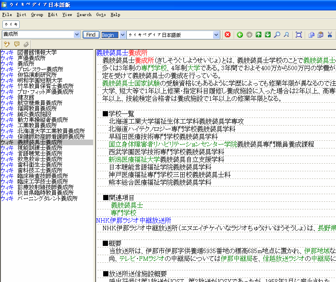The height and width of the screenshot is (282, 336).
Task: Click the paste clipboard icon
Action: point(320,35)
